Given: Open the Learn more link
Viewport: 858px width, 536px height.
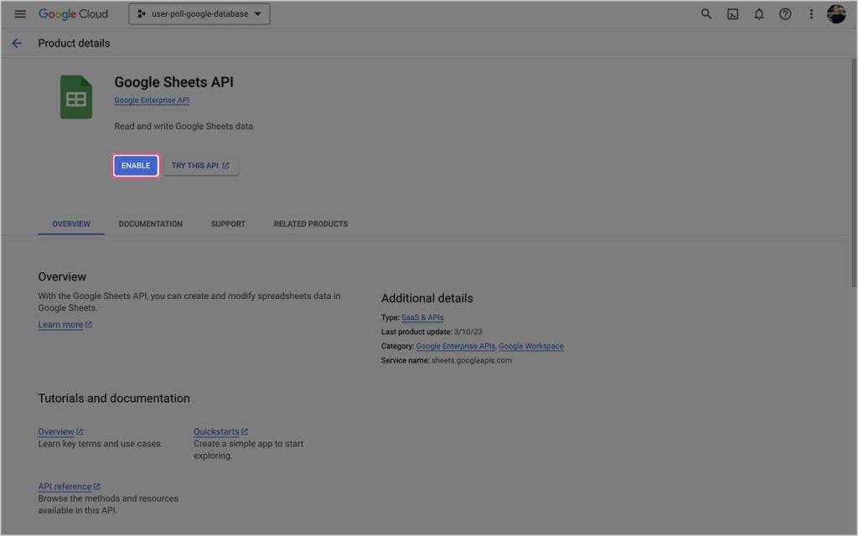Looking at the screenshot, I should (65, 324).
